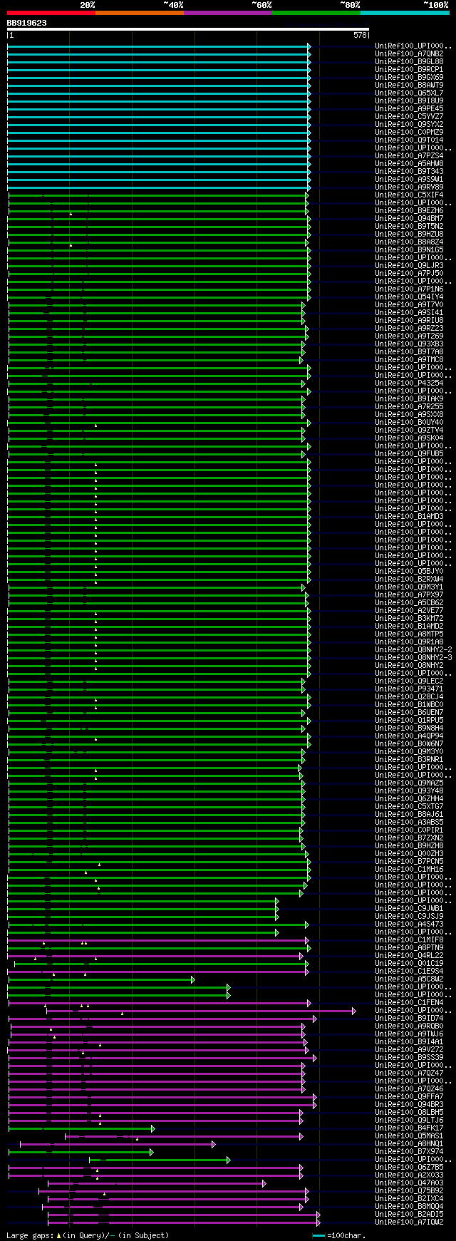
Task: Select label UniRef100_C9JWB1
Action: 409,908
